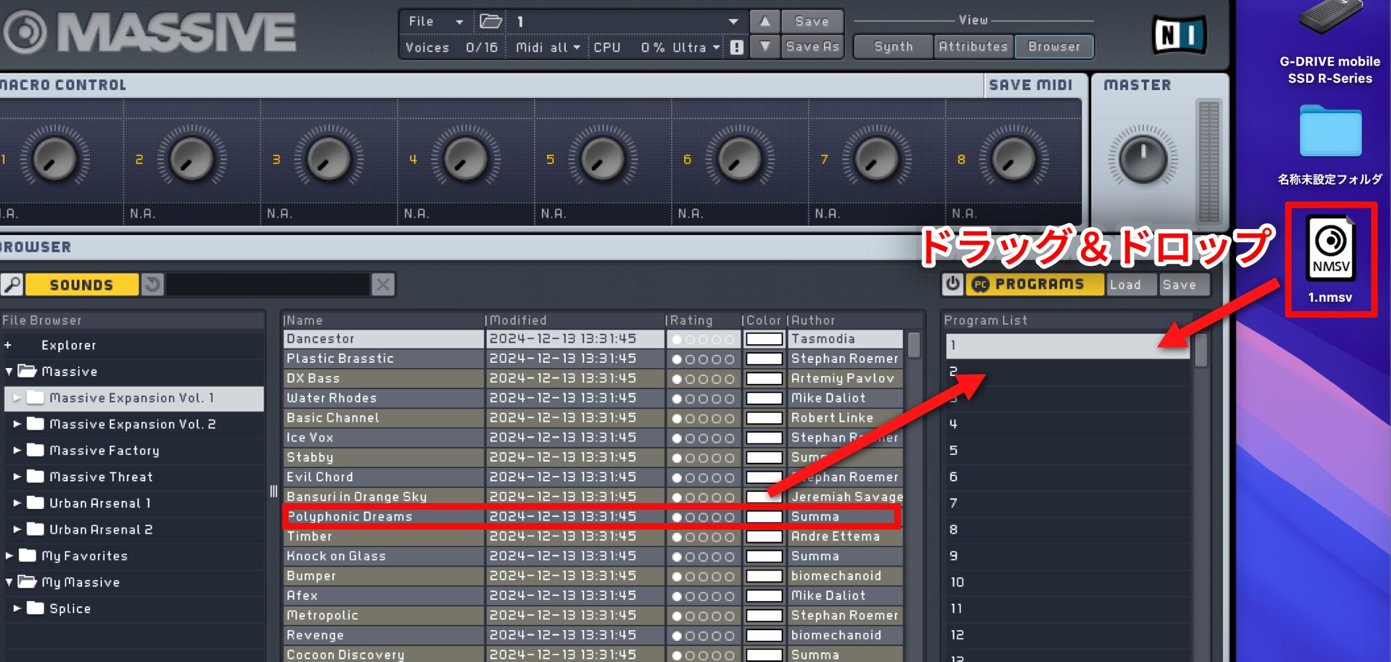The image size is (1391, 662).
Task: Open the File menu dropdown
Action: 435,21
